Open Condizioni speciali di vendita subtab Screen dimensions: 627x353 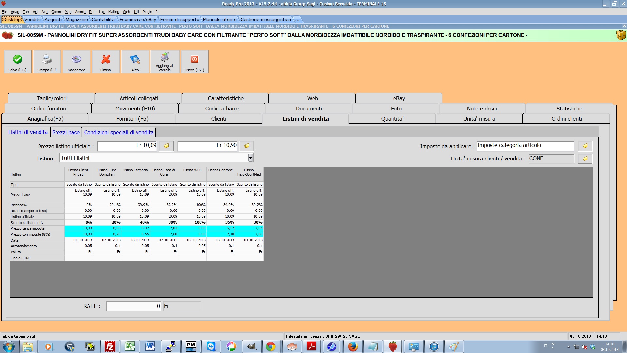[119, 132]
